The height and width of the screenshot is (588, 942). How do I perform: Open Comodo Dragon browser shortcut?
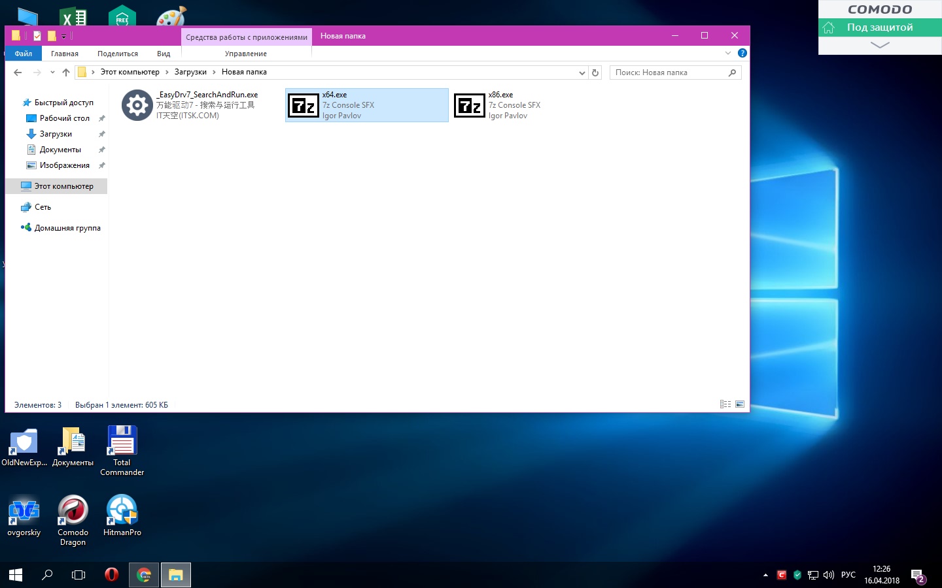pyautogui.click(x=73, y=516)
